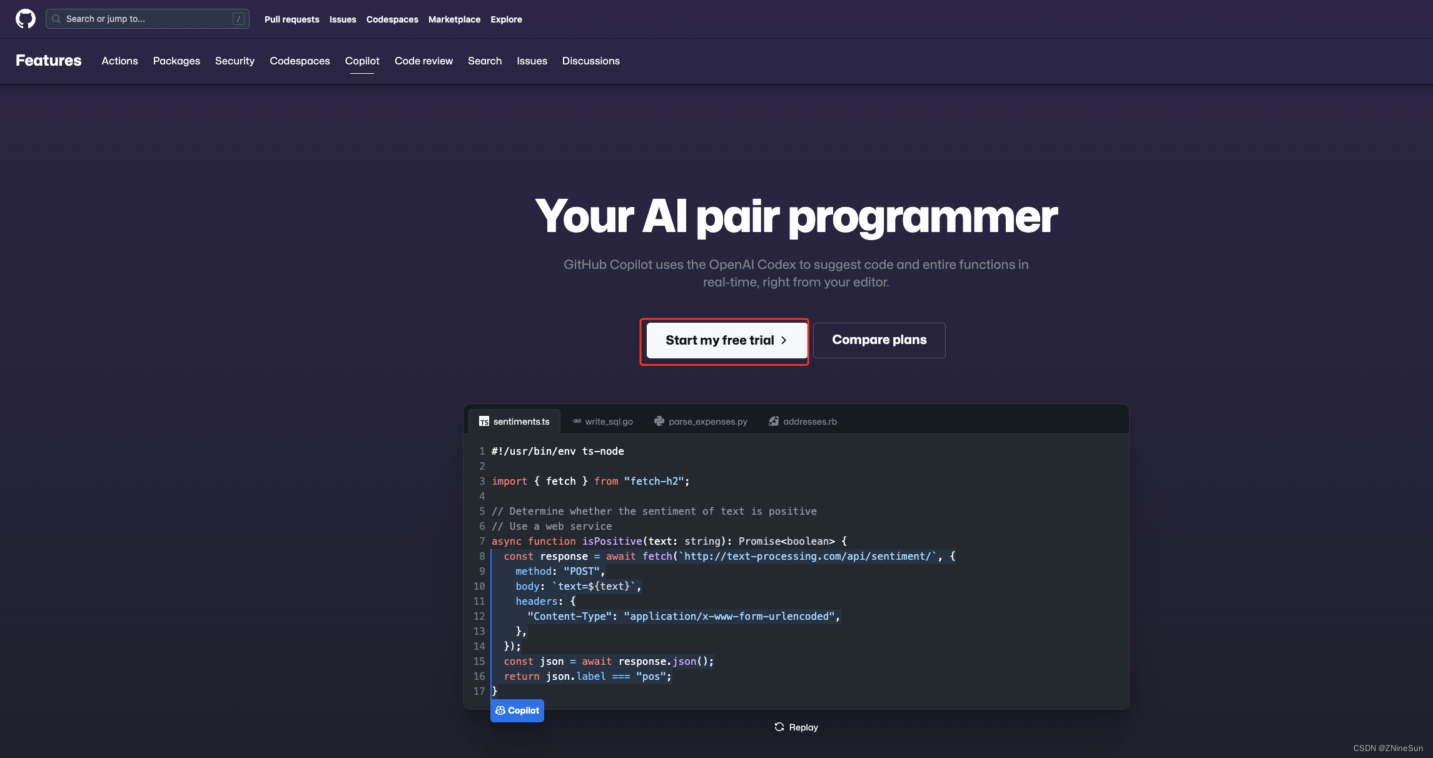Click the method: "POST" code line

point(560,571)
